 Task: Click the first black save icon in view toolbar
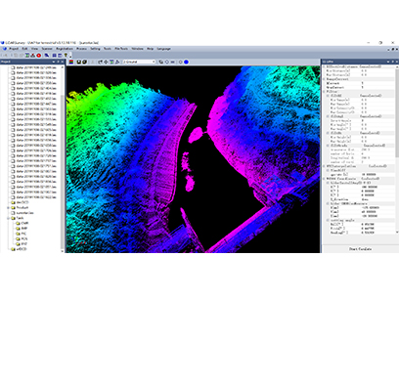pos(79,62)
